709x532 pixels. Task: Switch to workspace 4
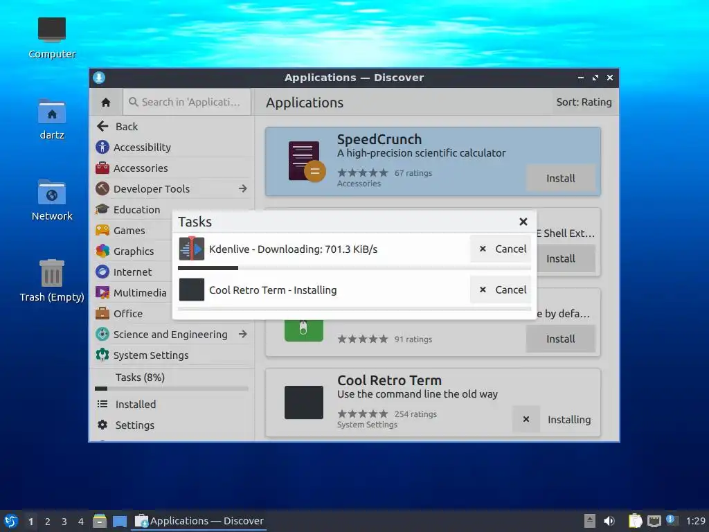81,522
